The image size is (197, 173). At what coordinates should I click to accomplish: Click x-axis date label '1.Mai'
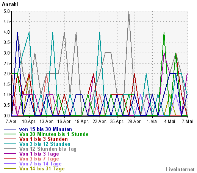152,122
